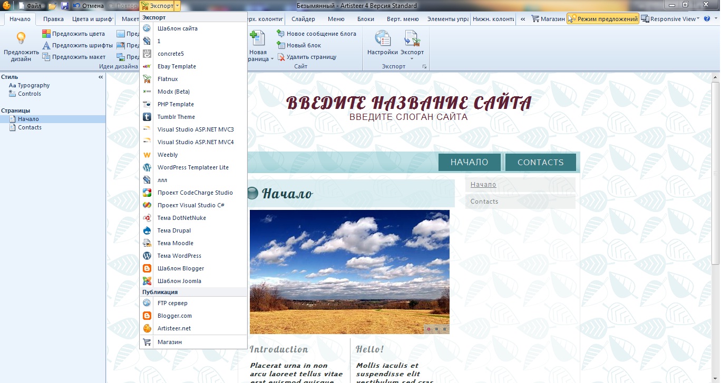
Task: Click the Weebly W icon in menu
Action: 147,155
